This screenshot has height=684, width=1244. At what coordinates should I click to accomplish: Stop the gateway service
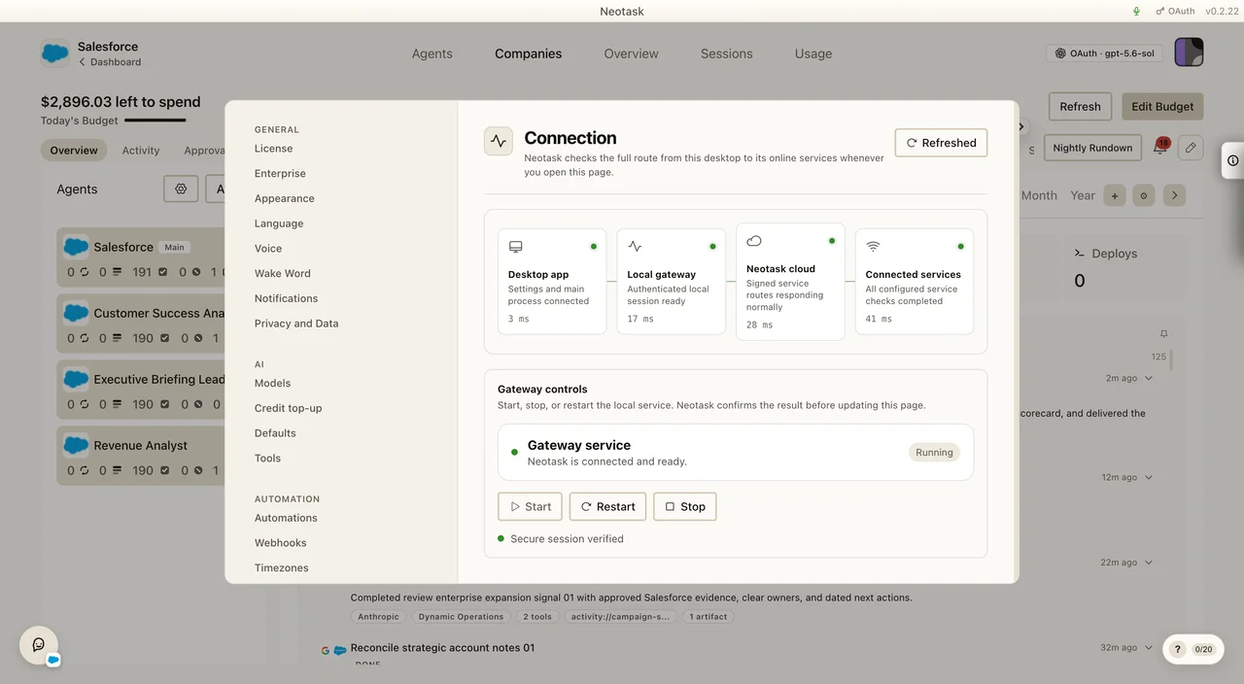tap(685, 506)
